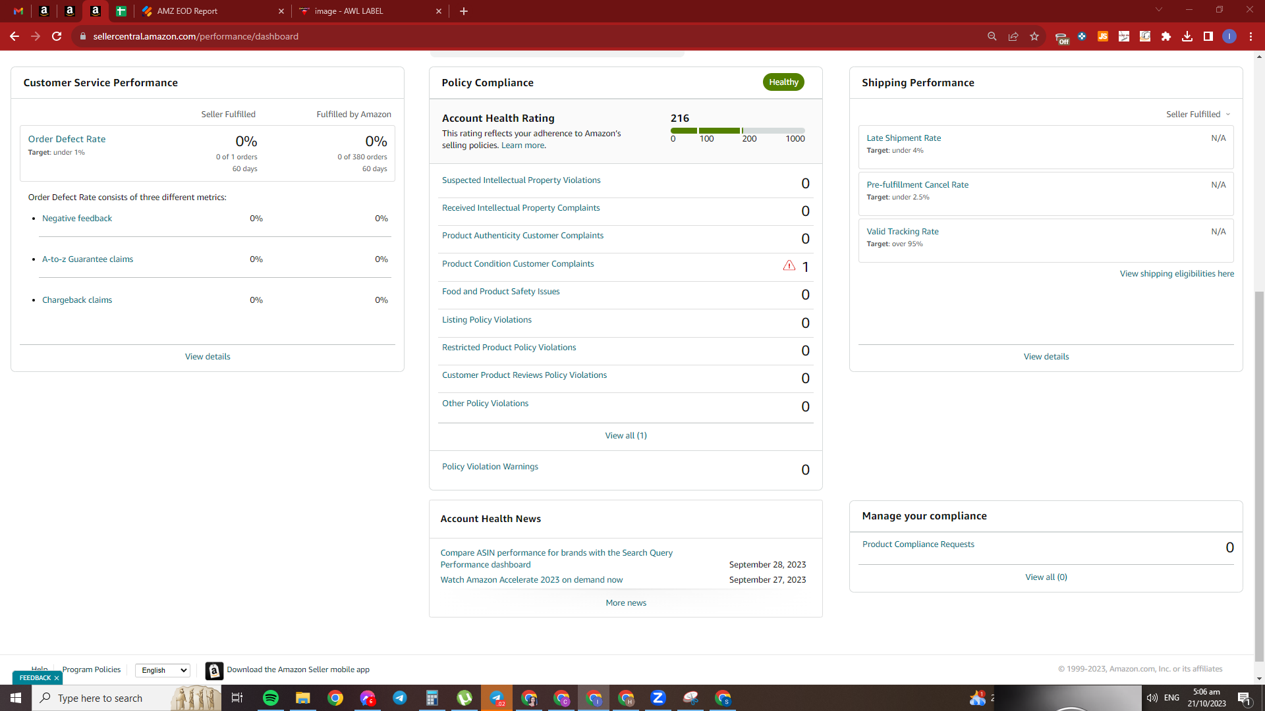Open Other Policy Violations
Screen dimensions: 1265x711
click(x=485, y=404)
